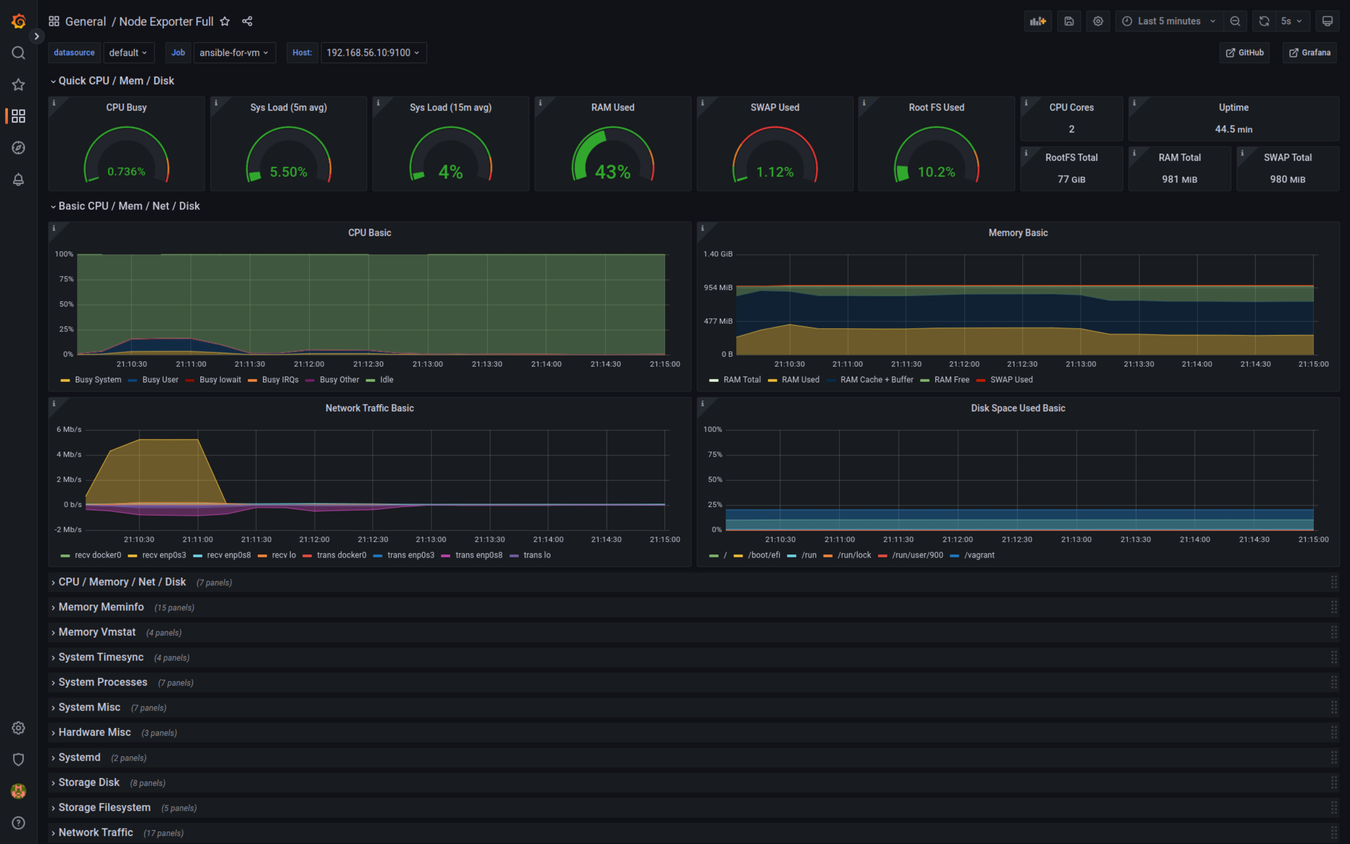Click /vagrant color swatch in disk legend
This screenshot has height=844, width=1350.
(954, 555)
